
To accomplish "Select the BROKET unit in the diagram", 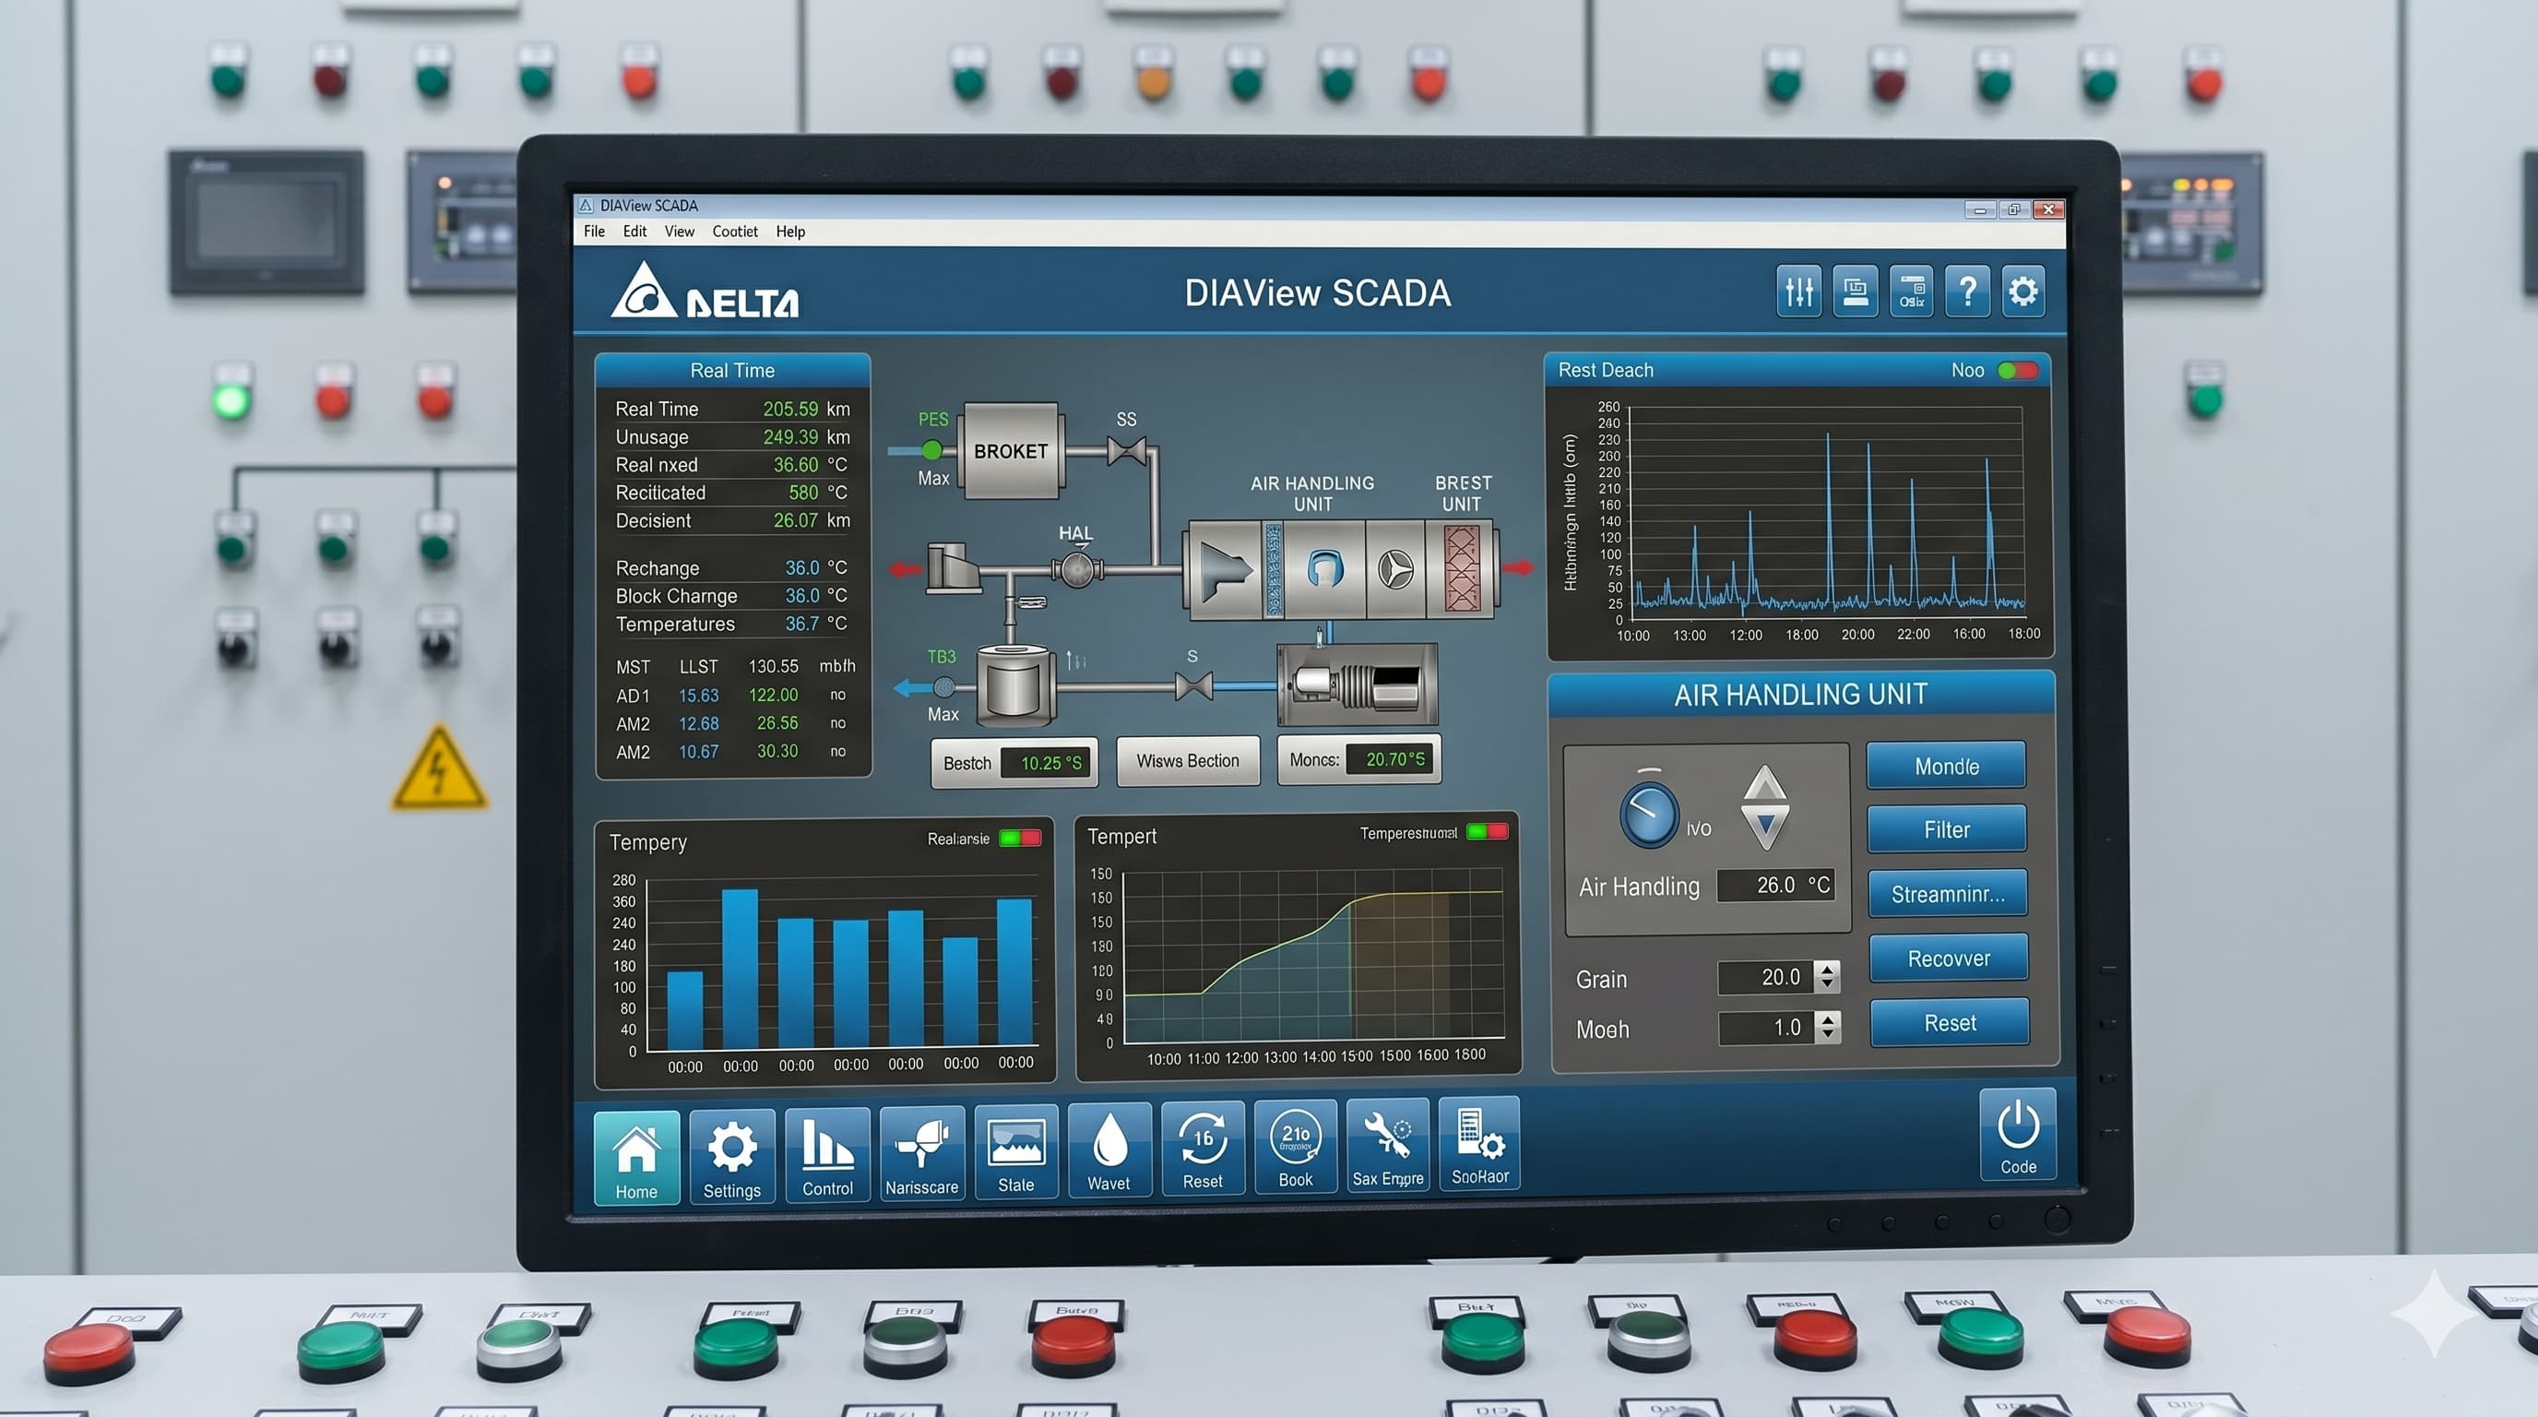I will tap(1011, 450).
